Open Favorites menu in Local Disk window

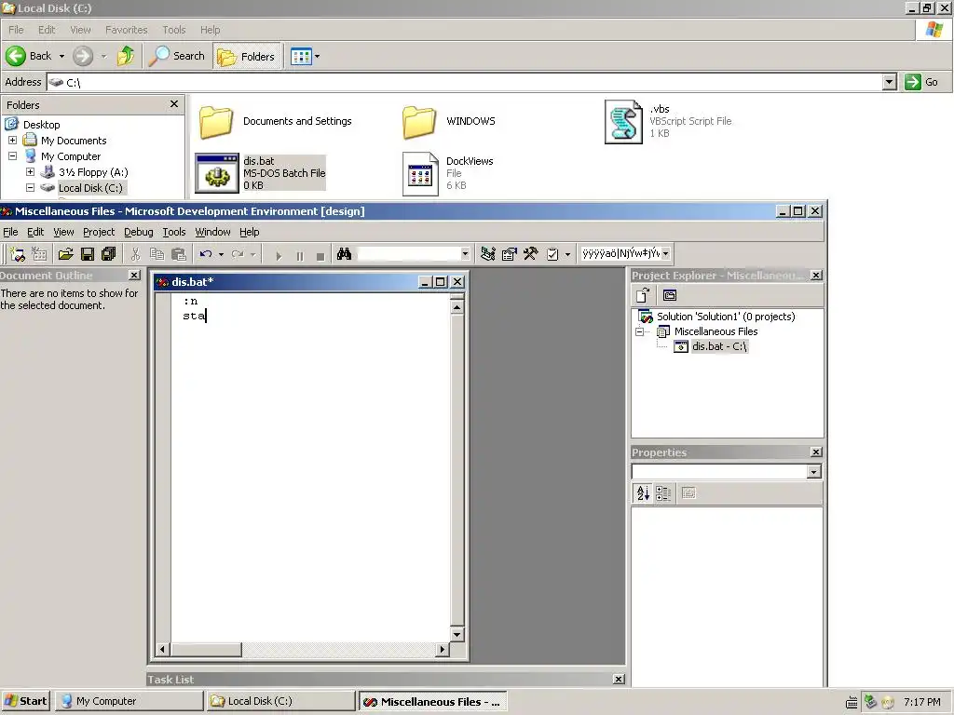(x=127, y=30)
